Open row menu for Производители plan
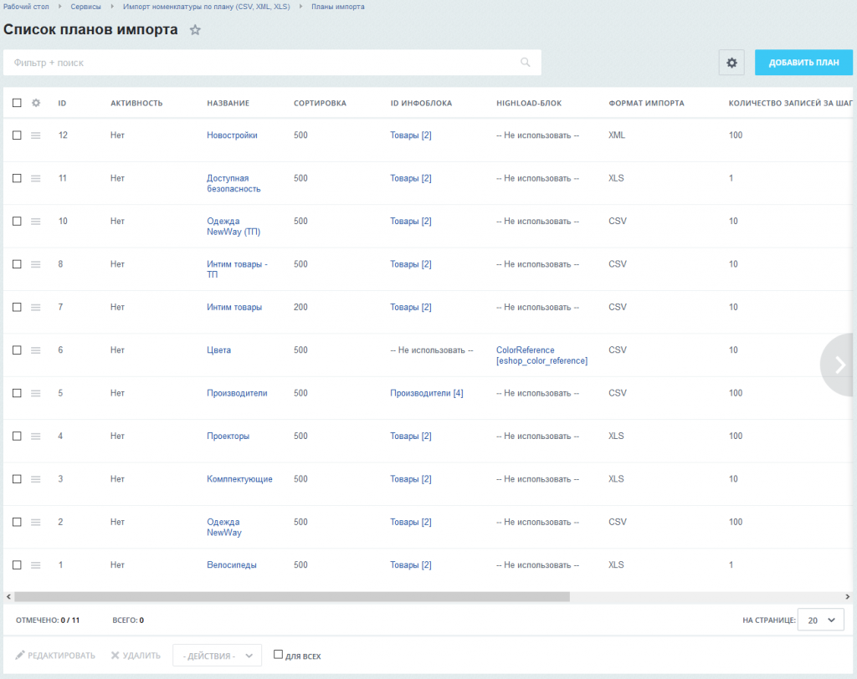This screenshot has height=679, width=857. click(35, 393)
